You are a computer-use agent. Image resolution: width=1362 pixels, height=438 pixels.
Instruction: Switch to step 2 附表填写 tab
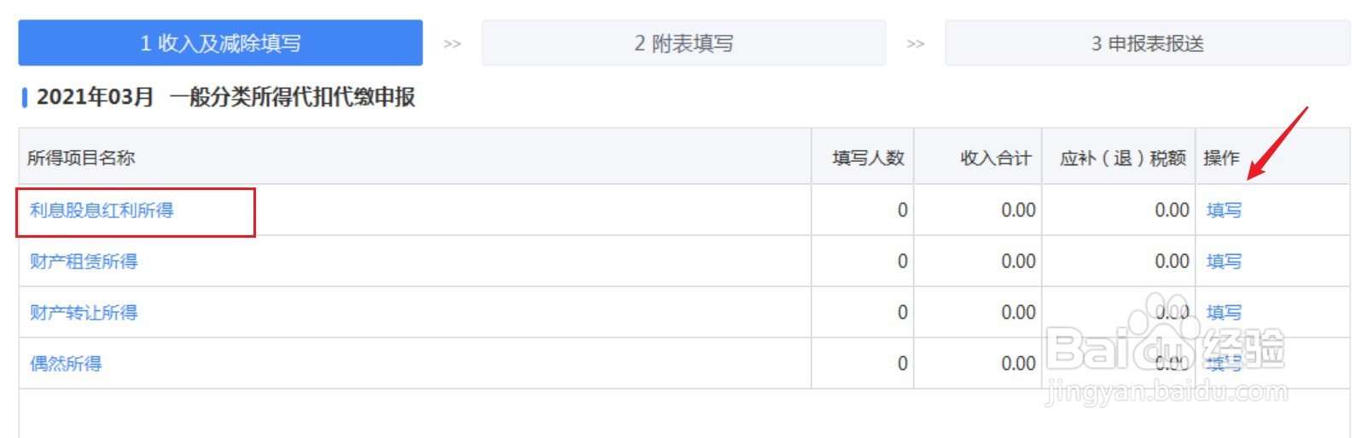[684, 43]
